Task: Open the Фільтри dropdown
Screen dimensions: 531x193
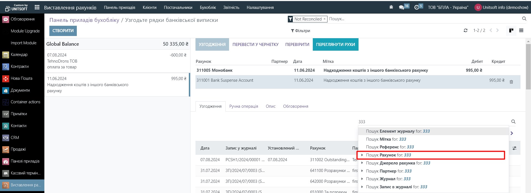Action: pyautogui.click(x=300, y=31)
